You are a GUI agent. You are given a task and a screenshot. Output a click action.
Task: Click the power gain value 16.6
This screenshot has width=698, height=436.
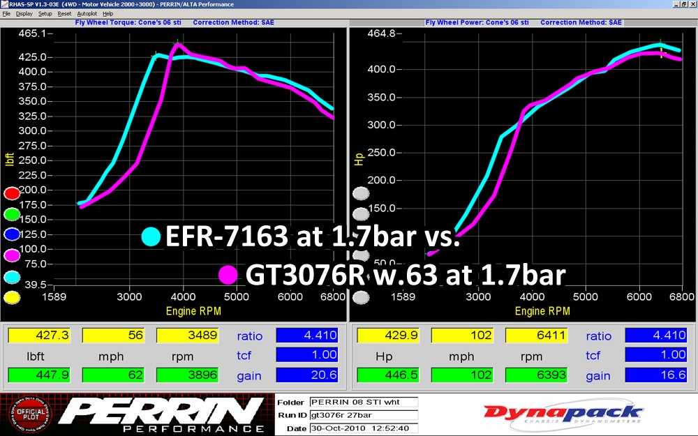656,375
